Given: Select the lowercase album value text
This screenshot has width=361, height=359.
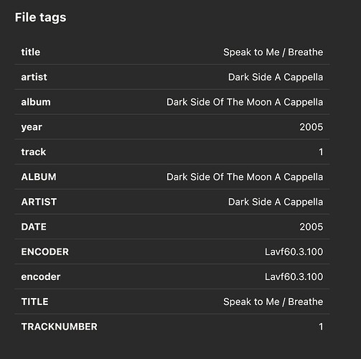Looking at the screenshot, I should pos(245,102).
